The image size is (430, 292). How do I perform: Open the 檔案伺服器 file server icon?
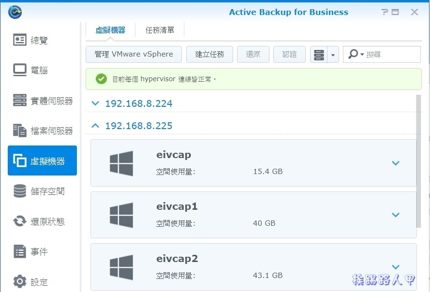[20, 130]
